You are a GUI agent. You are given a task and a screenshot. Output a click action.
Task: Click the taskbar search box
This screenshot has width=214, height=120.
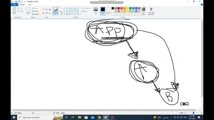[x=40, y=117]
